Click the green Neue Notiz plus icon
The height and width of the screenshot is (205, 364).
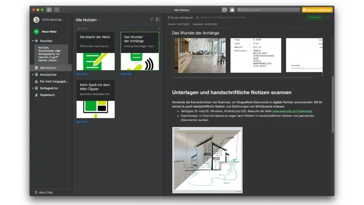[36, 32]
